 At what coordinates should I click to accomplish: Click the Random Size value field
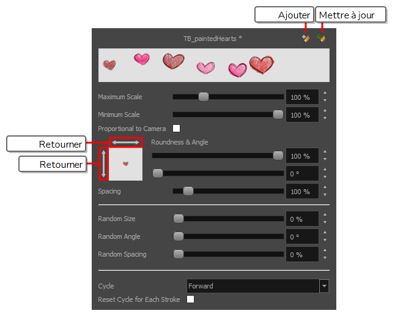coord(302,219)
